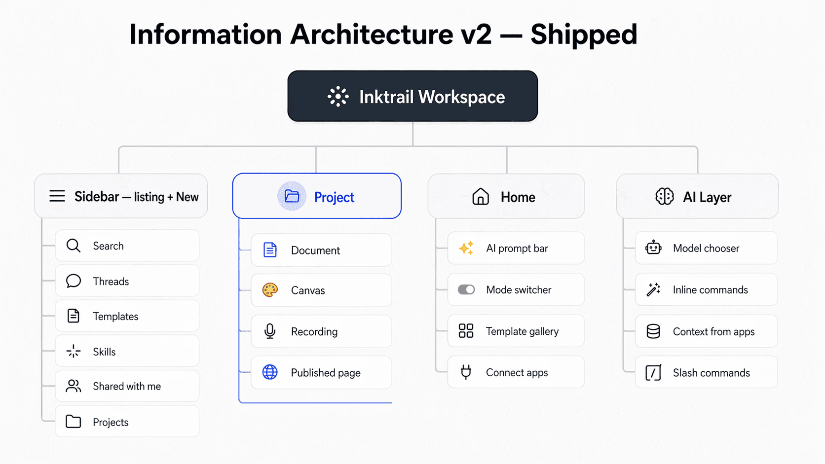The image size is (825, 464).
Task: Select the Threads item in Sidebar
Action: point(127,281)
